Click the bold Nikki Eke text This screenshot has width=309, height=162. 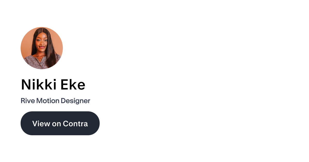point(53,84)
